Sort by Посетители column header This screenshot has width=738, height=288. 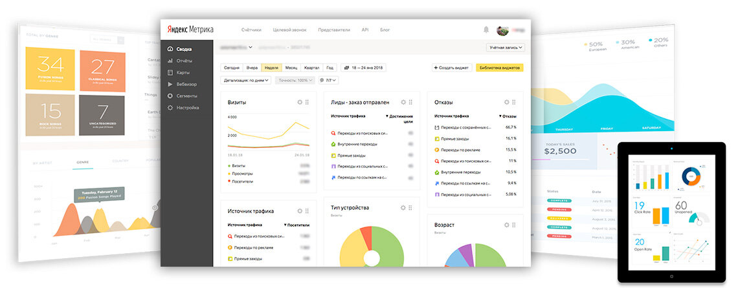[x=297, y=225]
